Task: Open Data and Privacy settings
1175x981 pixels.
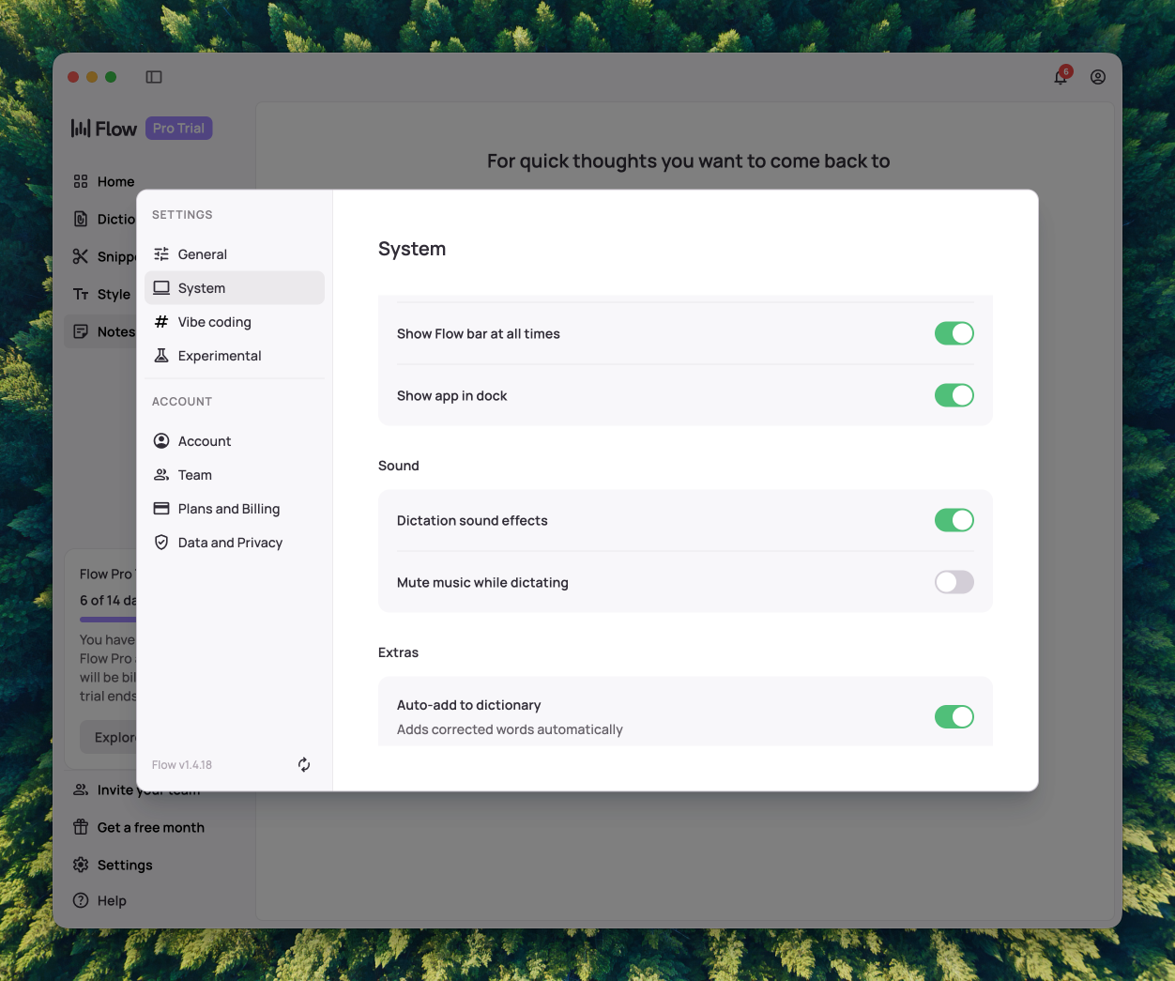Action: [x=230, y=542]
